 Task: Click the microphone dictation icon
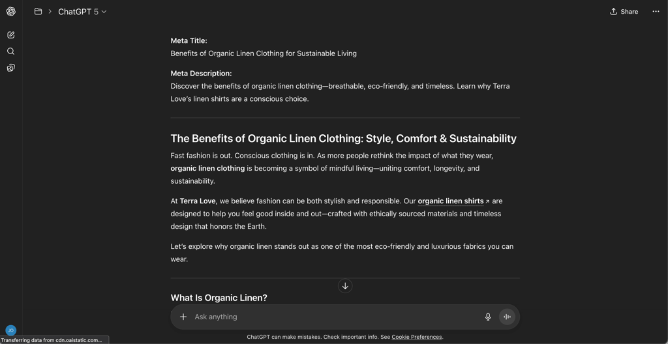tap(488, 317)
